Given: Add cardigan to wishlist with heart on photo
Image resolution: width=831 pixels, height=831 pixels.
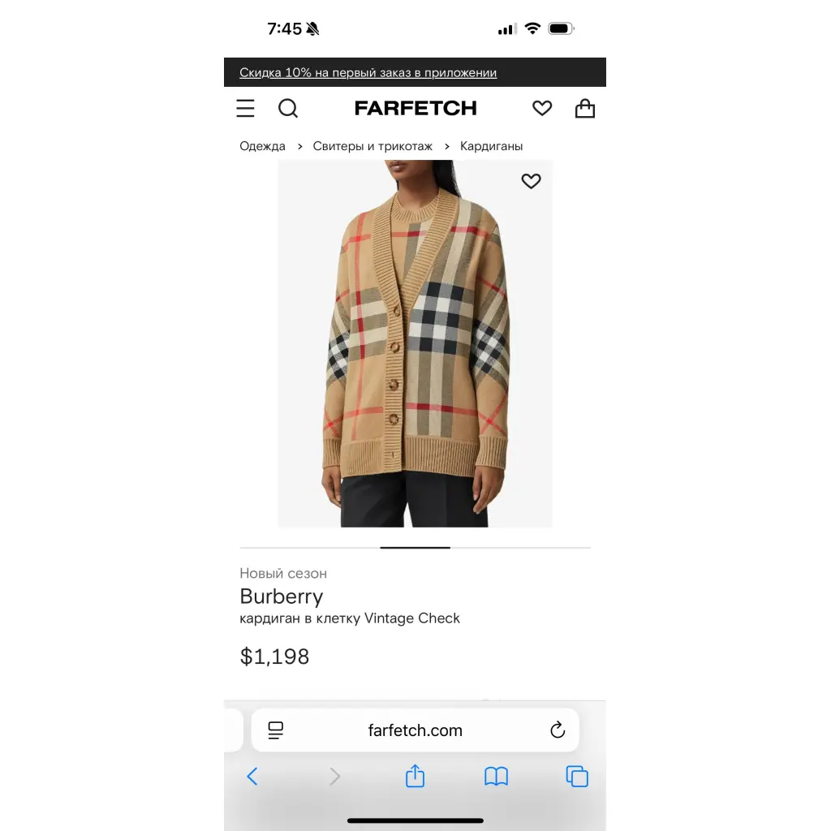Looking at the screenshot, I should pyautogui.click(x=531, y=181).
